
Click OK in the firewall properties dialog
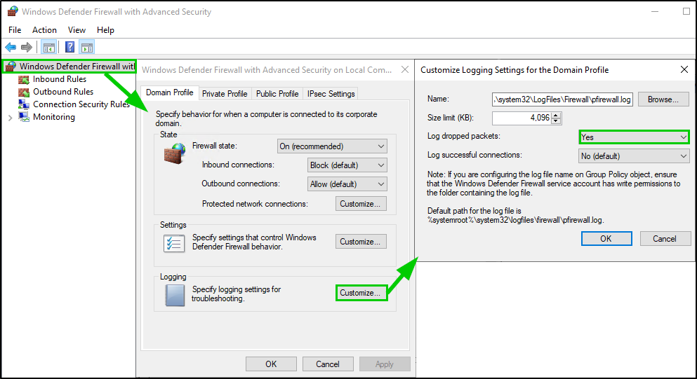(271, 364)
